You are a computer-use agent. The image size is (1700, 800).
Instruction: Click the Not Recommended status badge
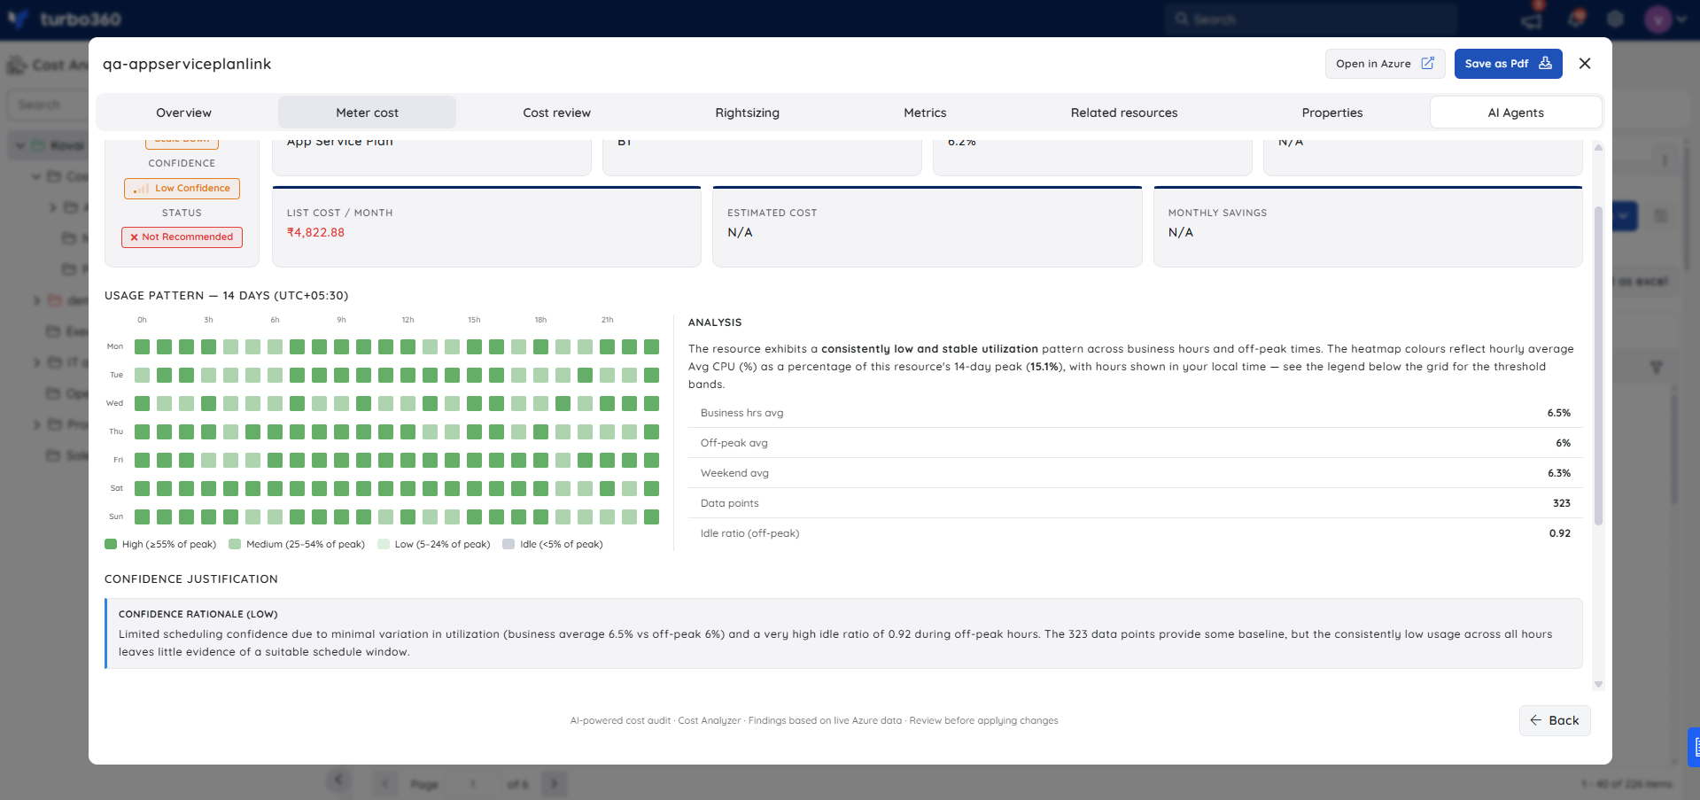coord(182,237)
